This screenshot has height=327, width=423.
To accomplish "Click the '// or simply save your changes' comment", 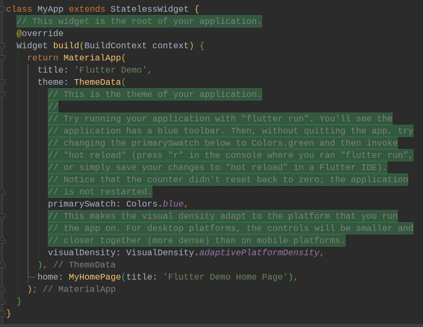I will coord(217,167).
